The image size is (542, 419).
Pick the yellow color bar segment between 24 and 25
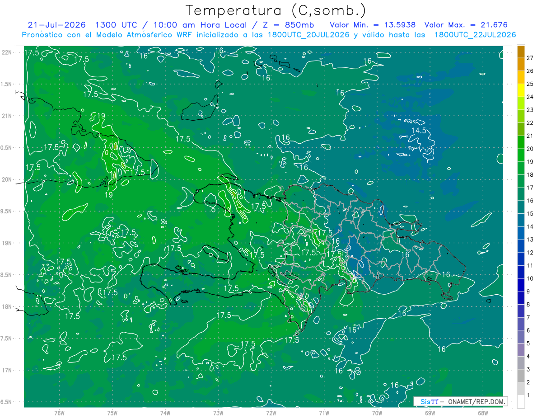(x=521, y=90)
